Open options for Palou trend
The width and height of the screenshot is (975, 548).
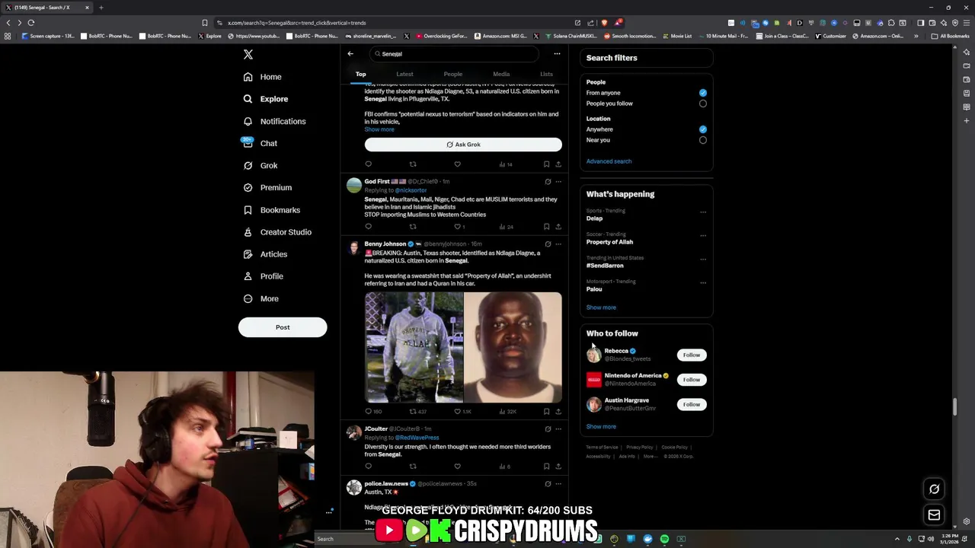point(703,283)
